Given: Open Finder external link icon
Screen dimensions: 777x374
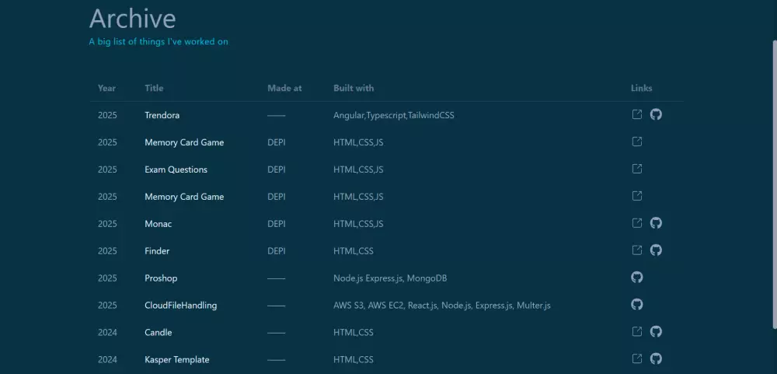Looking at the screenshot, I should tap(637, 250).
